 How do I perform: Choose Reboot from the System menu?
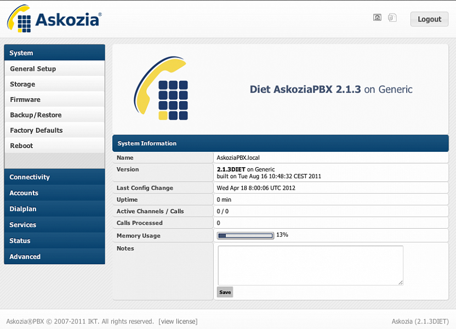tap(55, 146)
